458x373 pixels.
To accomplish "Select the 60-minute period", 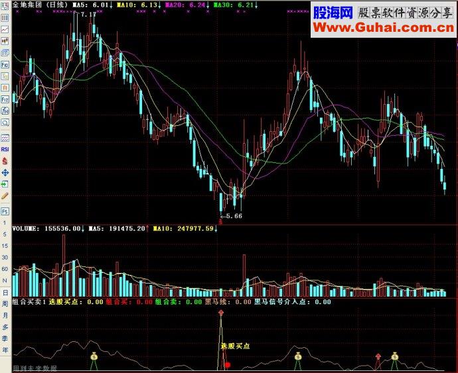I will [x=5, y=269].
